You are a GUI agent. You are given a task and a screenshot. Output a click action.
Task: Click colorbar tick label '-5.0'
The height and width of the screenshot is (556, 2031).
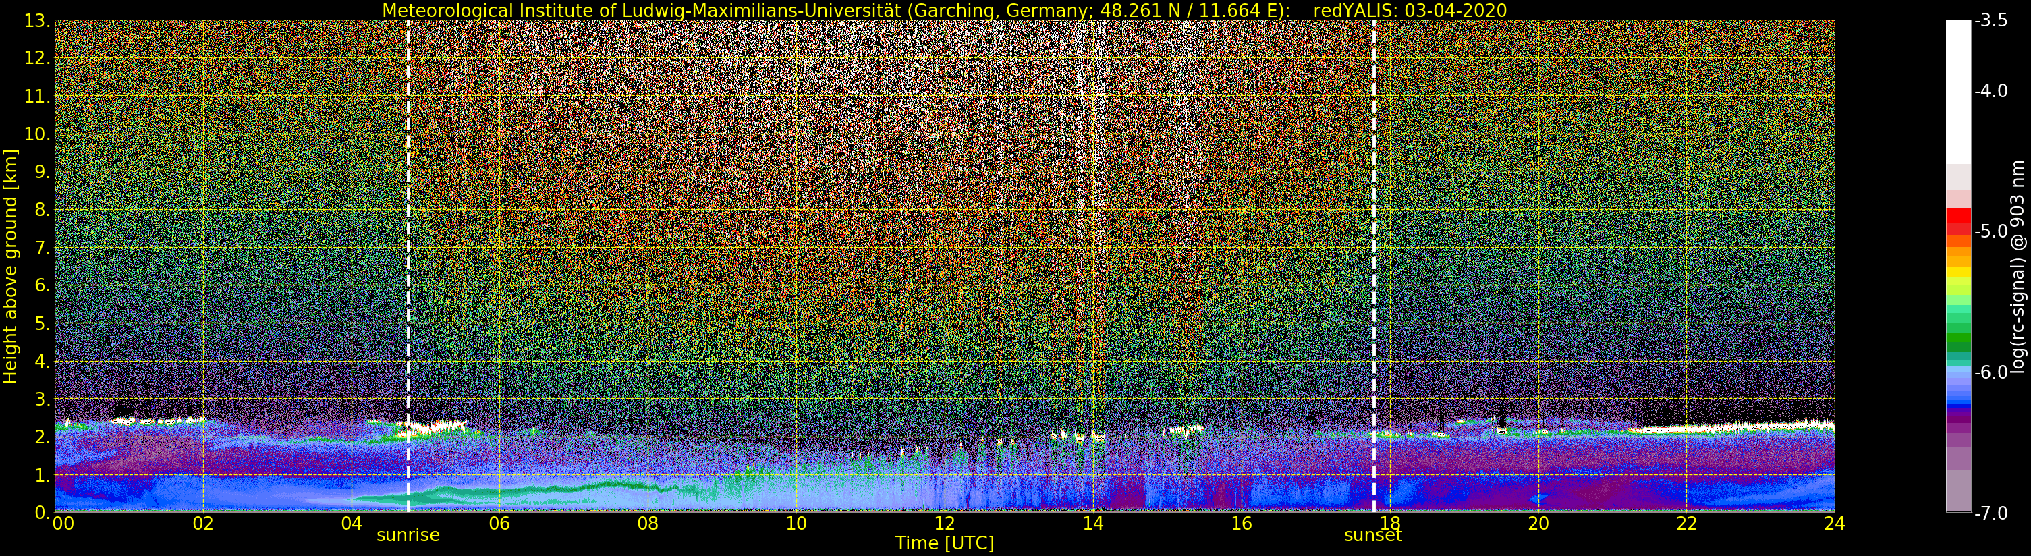tap(1991, 232)
